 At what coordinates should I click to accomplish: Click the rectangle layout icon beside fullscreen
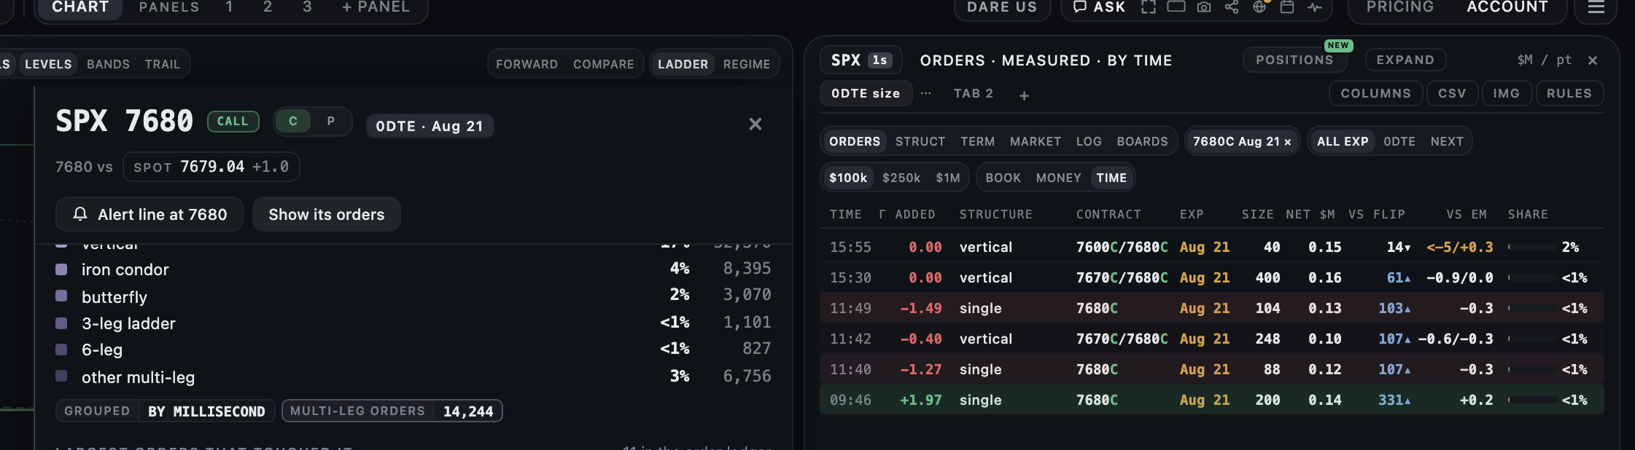pyautogui.click(x=1176, y=7)
